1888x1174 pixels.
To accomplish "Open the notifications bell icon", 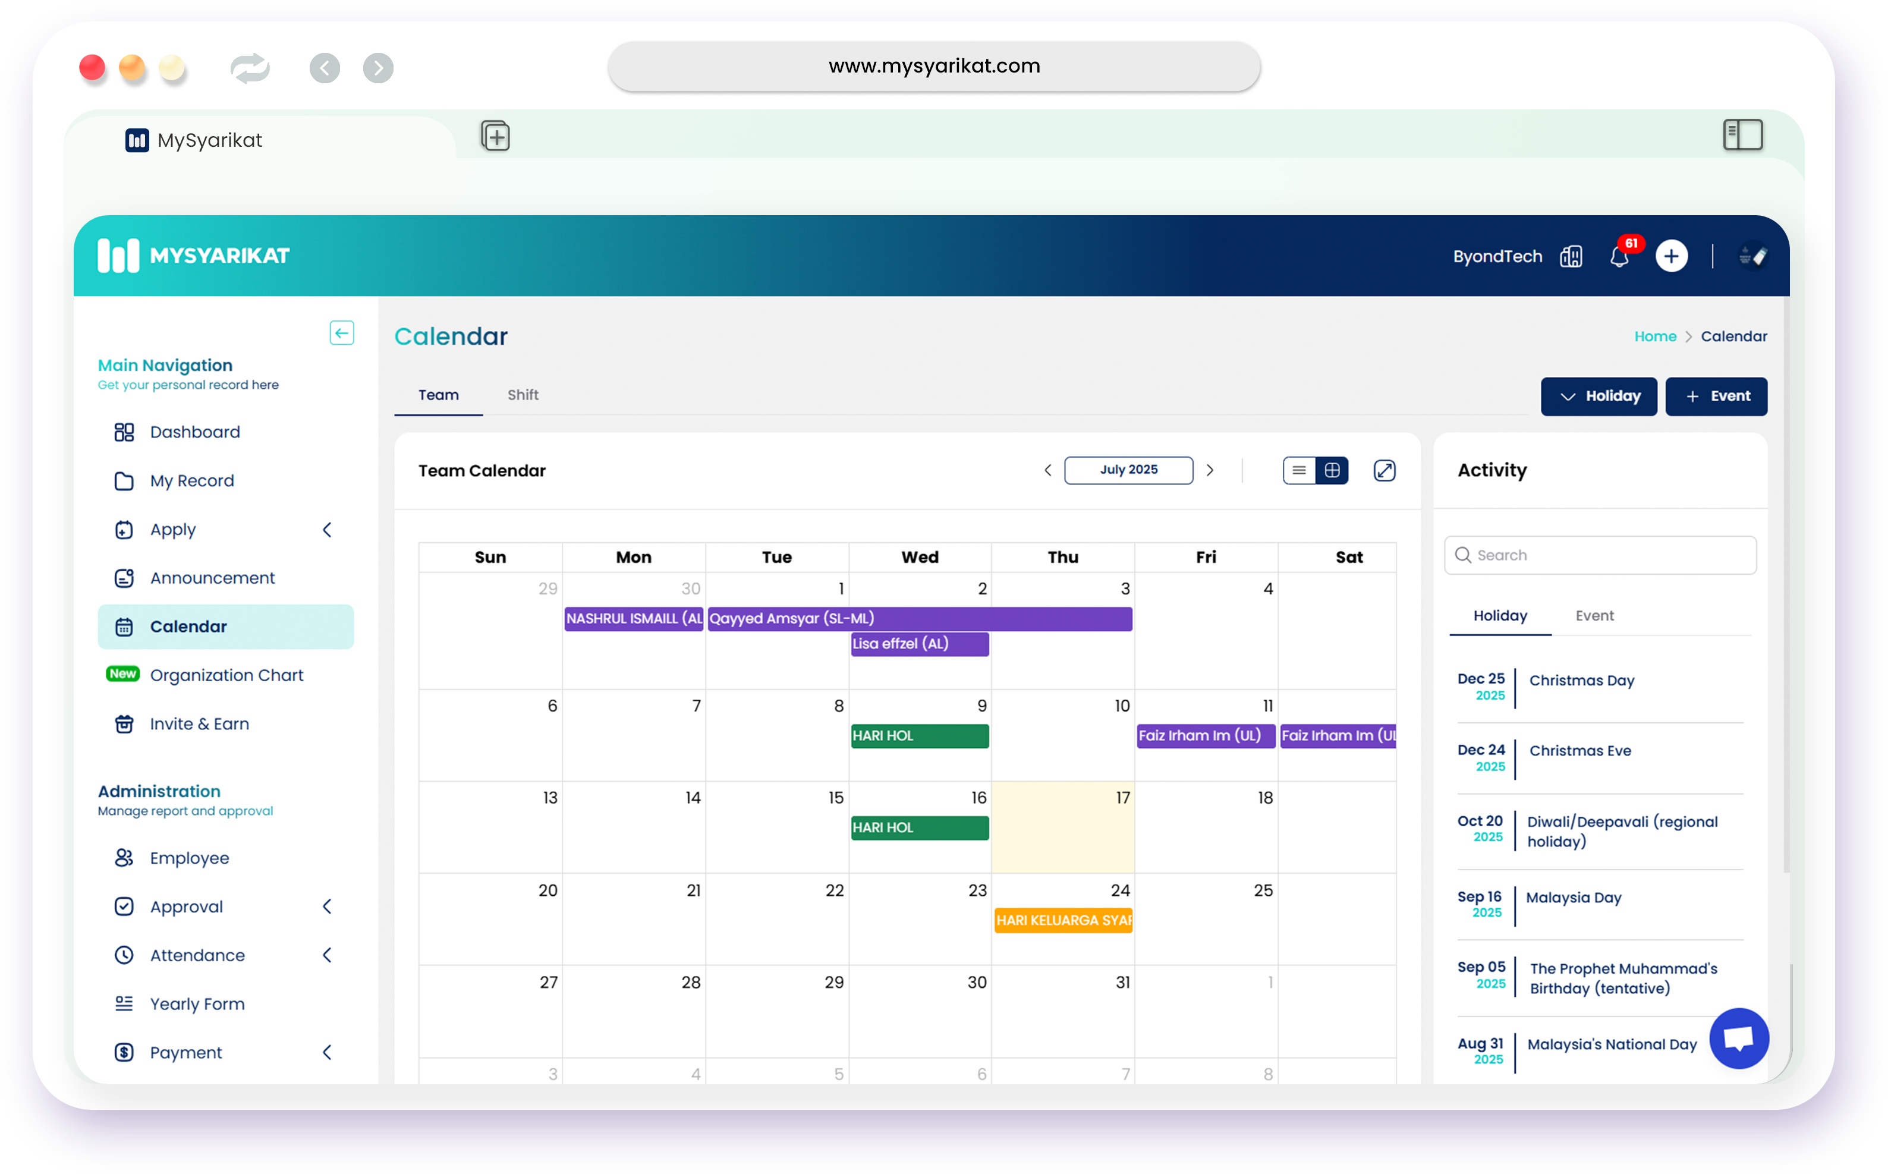I will tap(1619, 256).
